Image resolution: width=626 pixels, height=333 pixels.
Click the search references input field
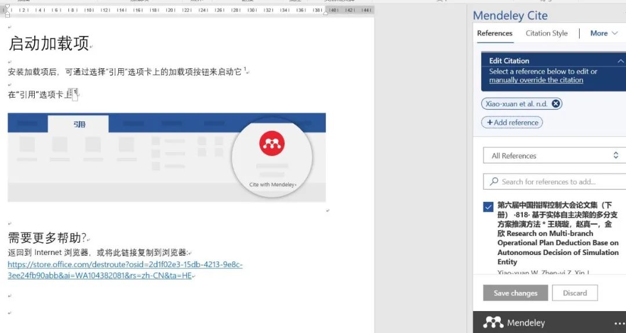click(x=555, y=182)
